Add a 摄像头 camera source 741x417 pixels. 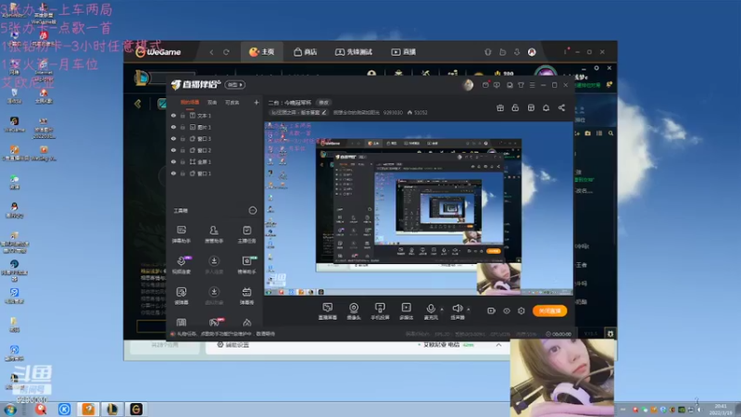tap(354, 311)
